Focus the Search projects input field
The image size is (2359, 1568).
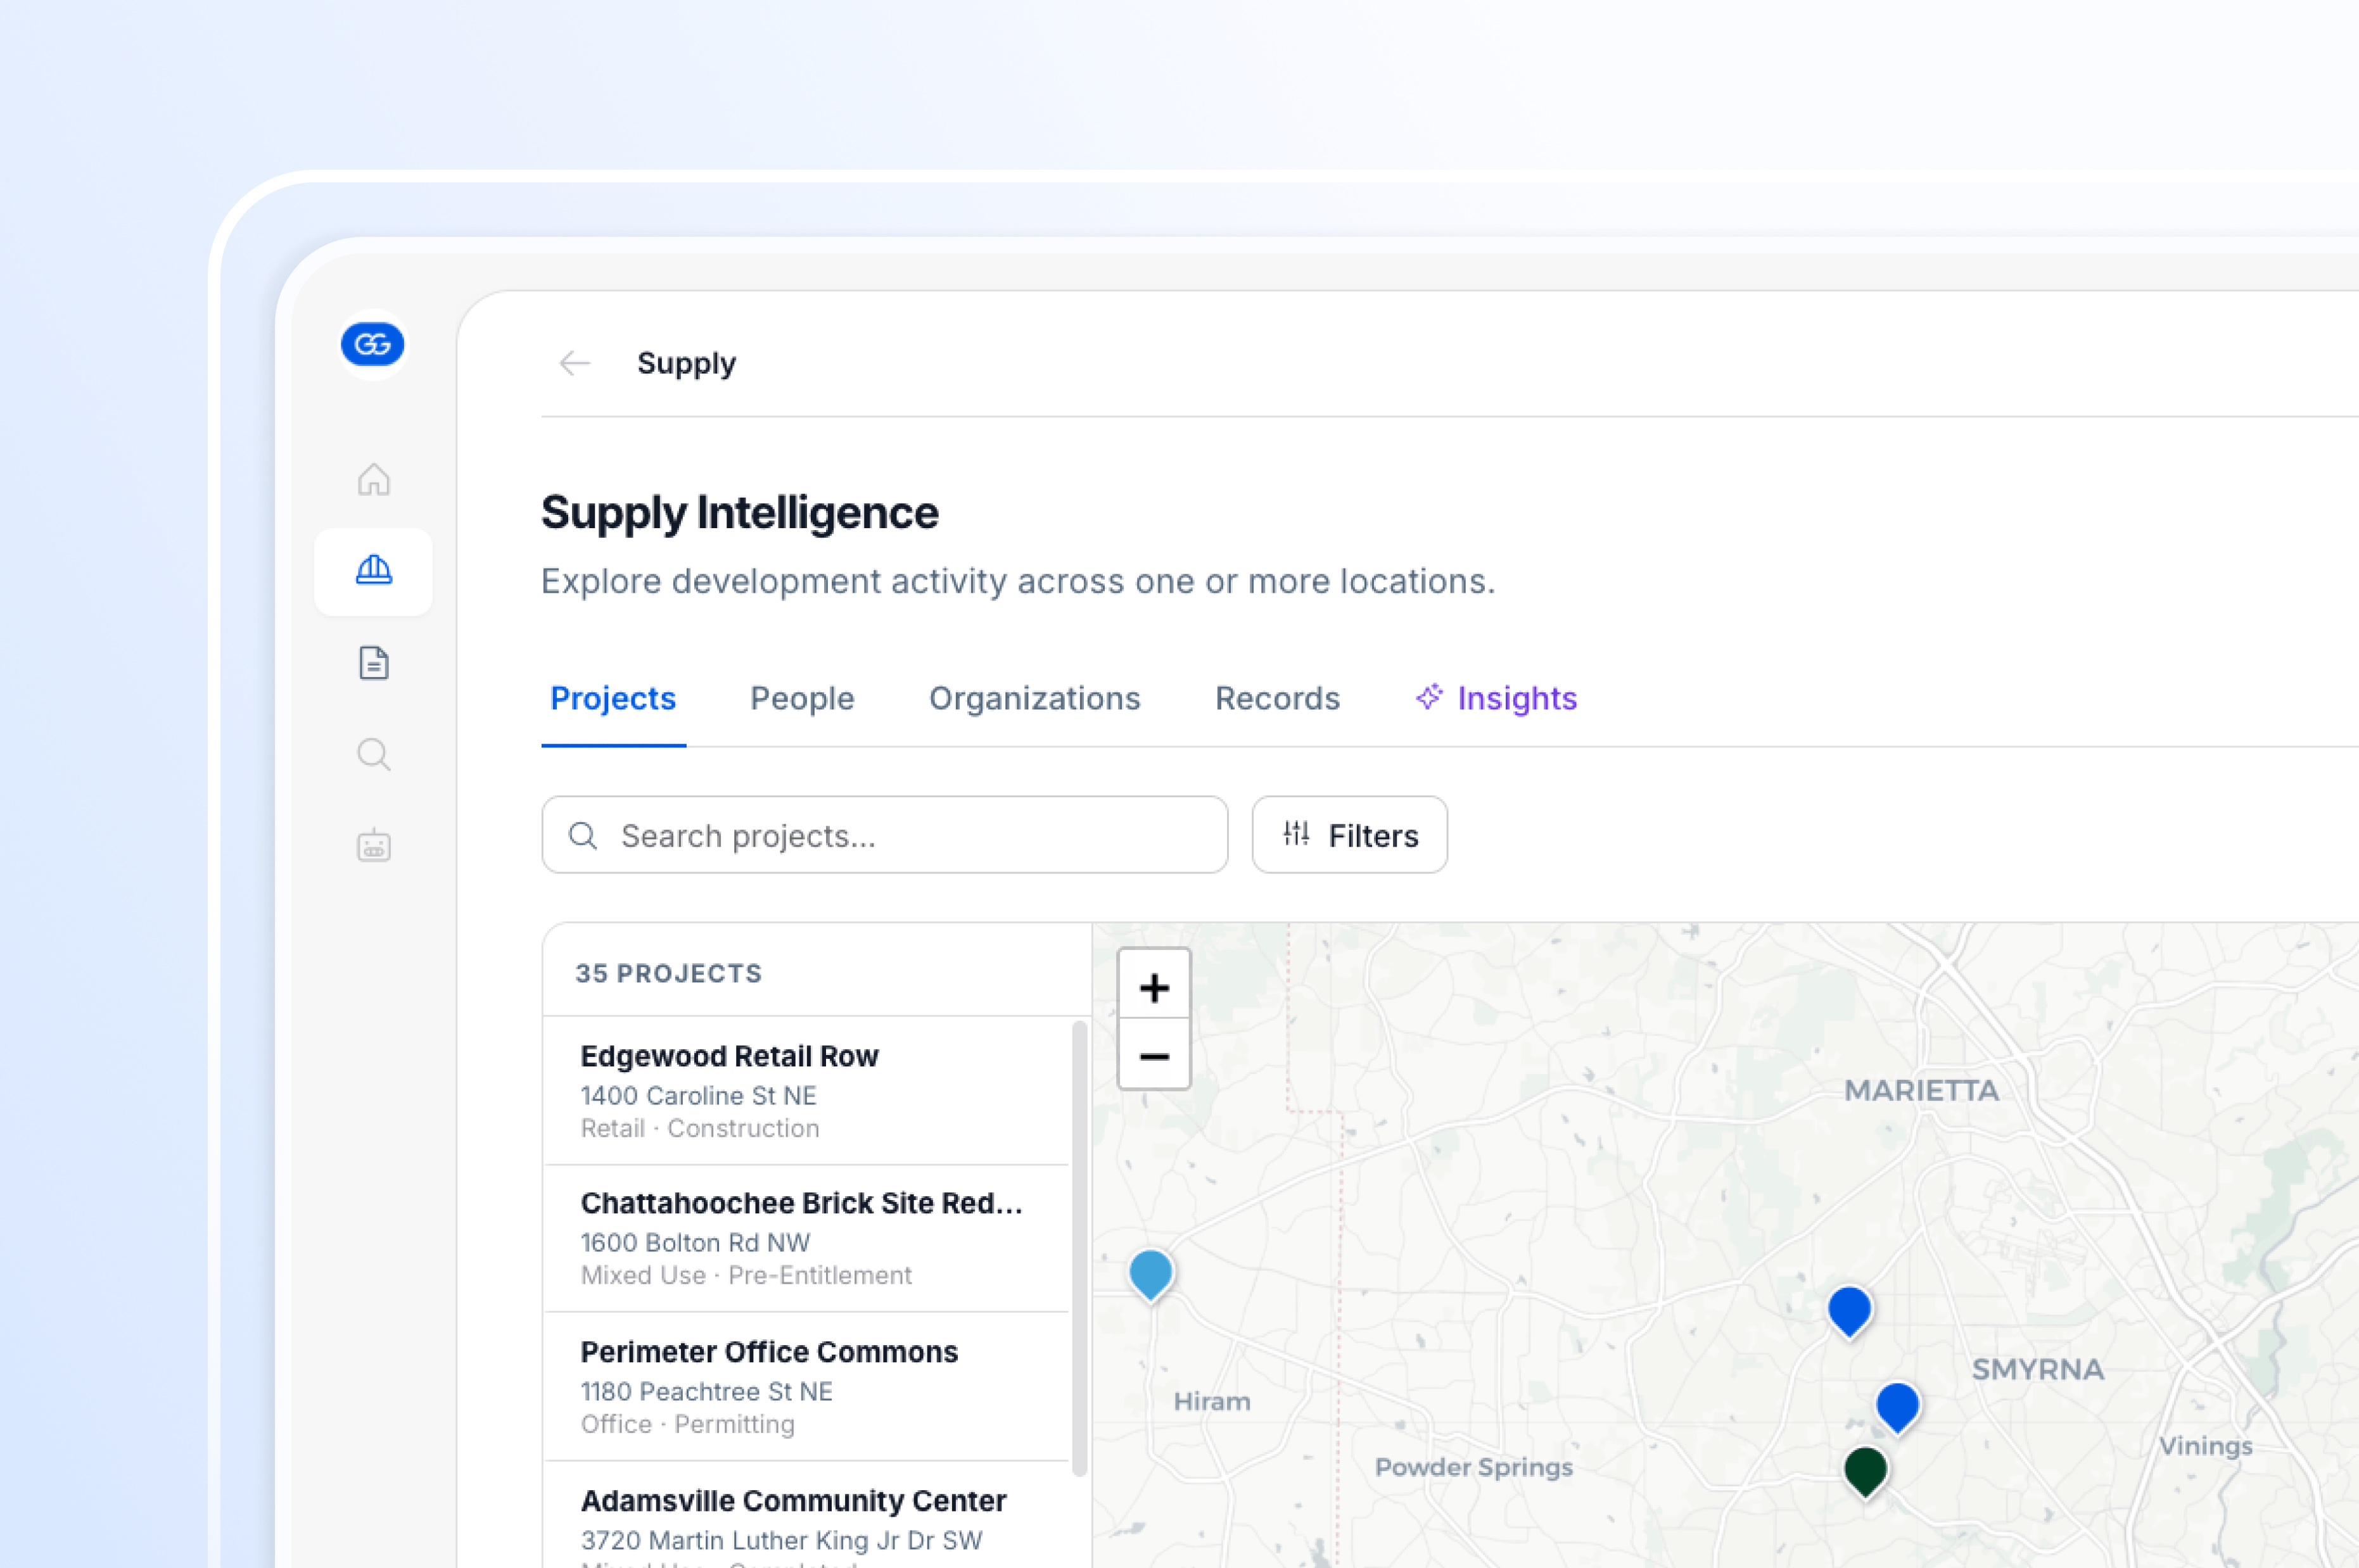tap(884, 835)
